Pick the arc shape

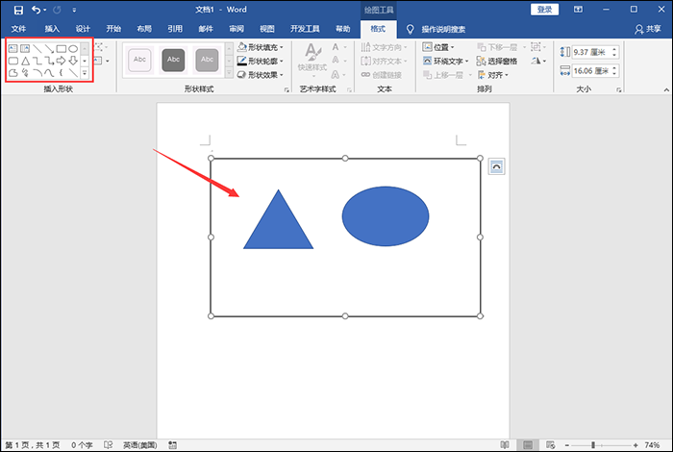37,72
